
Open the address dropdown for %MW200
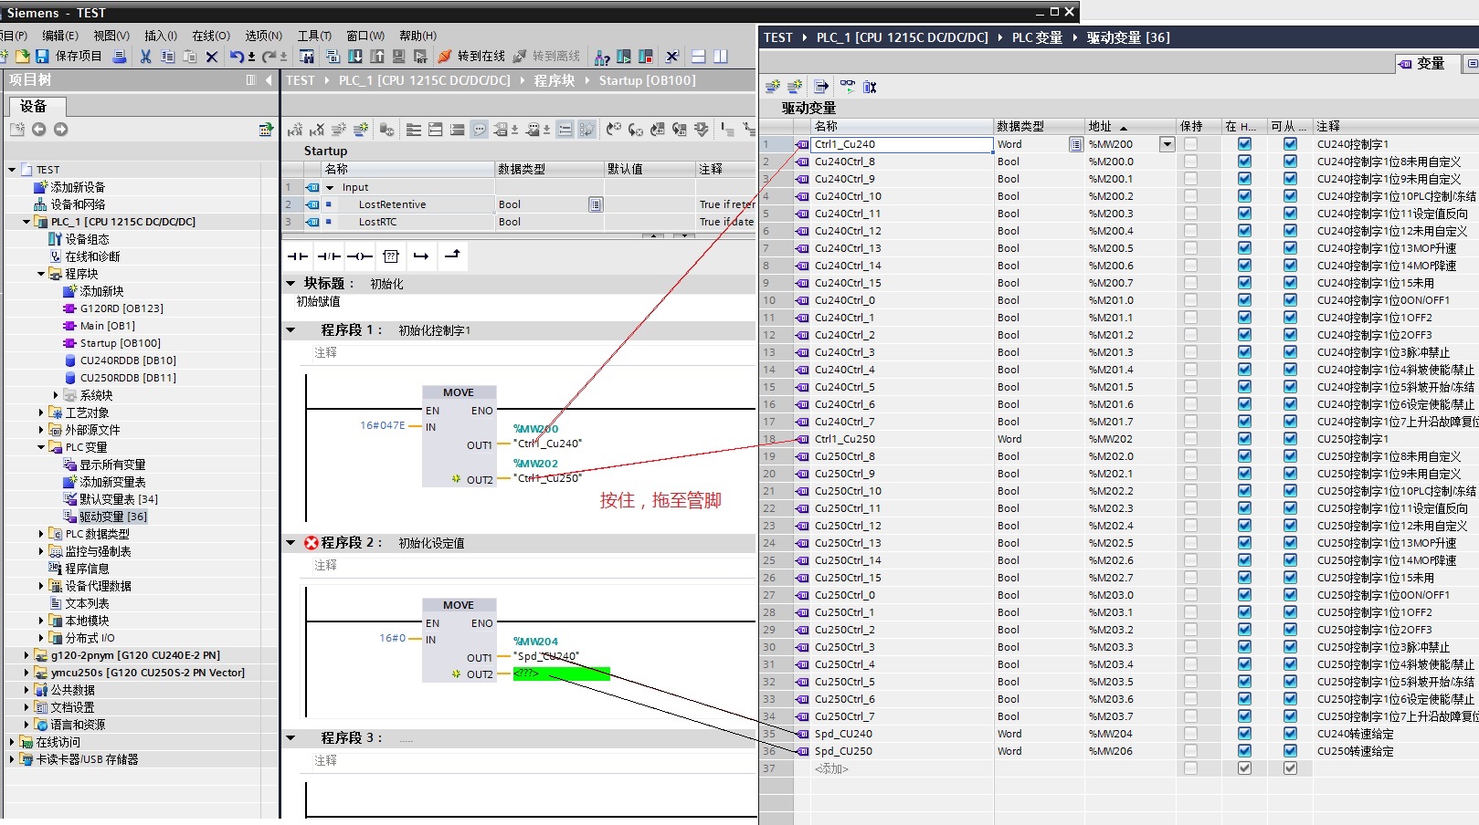click(x=1167, y=144)
